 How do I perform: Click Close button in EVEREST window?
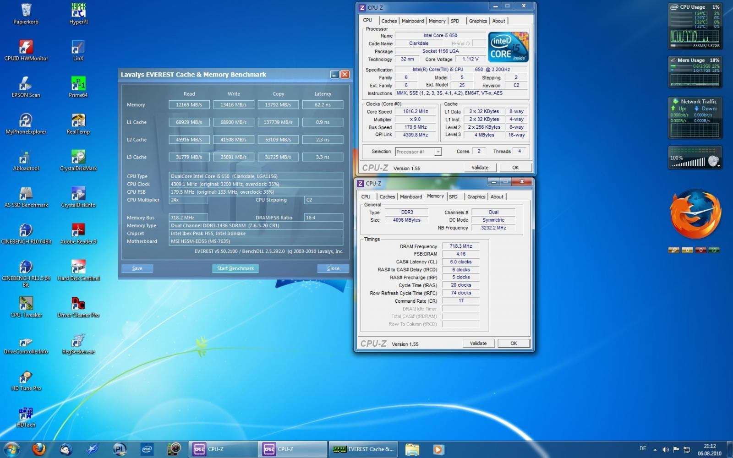tap(333, 268)
